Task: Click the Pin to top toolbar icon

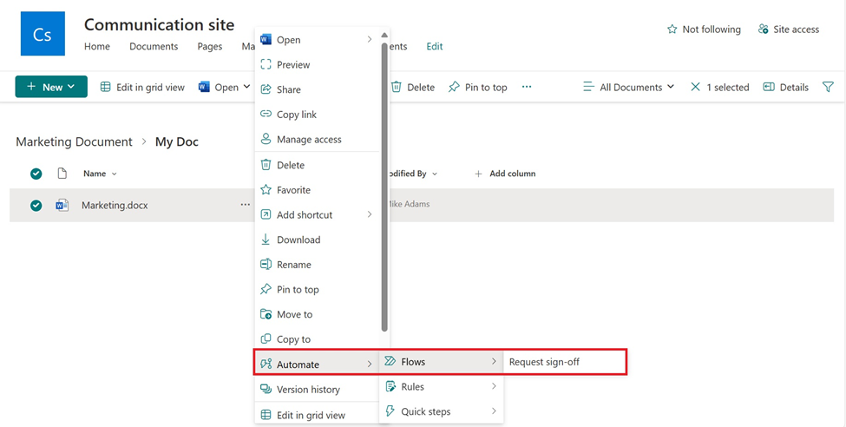Action: point(454,87)
